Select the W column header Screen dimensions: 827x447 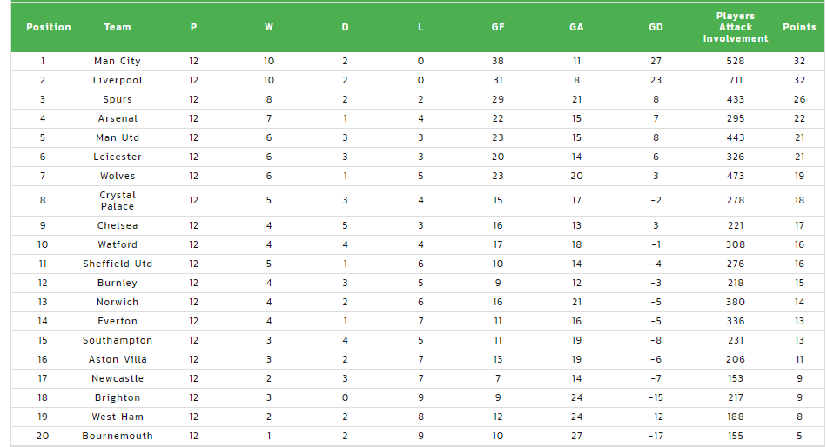pos(269,27)
